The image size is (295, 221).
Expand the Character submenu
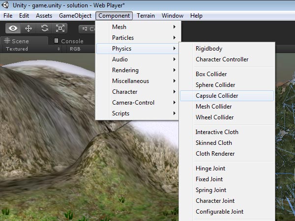[137, 92]
